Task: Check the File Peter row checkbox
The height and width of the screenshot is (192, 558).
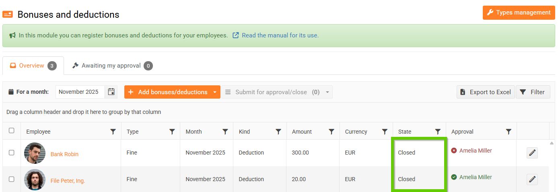Action: [12, 179]
